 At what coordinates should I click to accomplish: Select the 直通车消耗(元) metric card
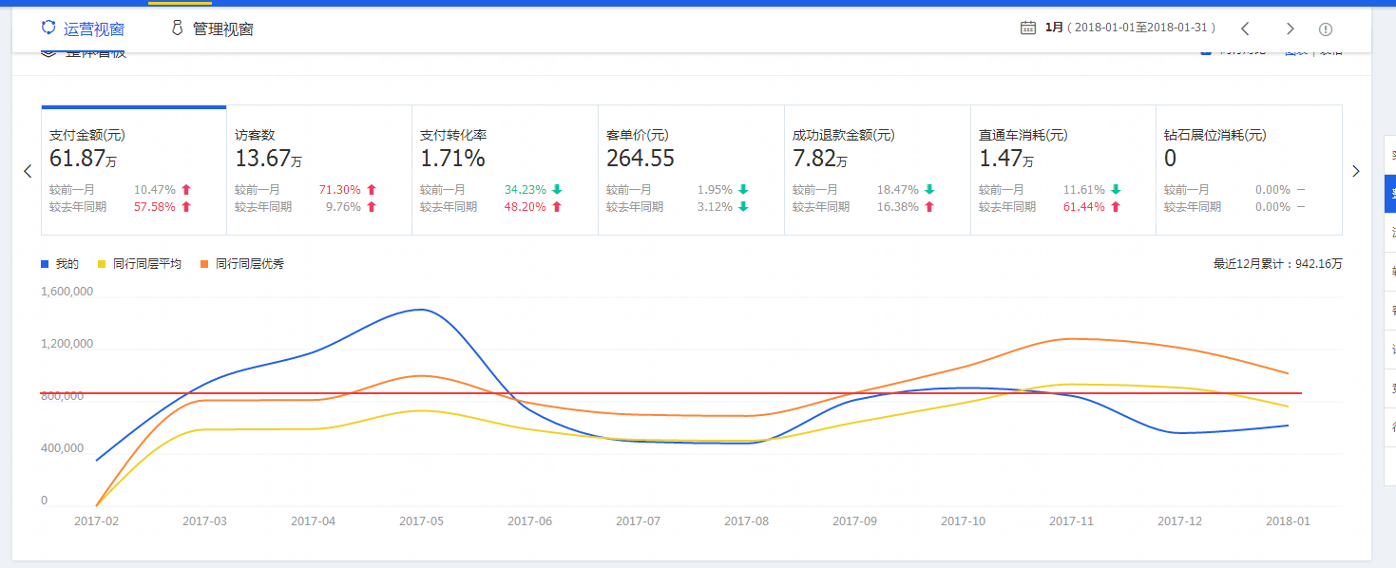click(x=1063, y=170)
